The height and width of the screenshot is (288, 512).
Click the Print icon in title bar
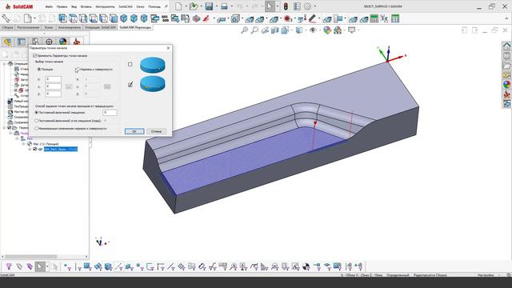point(224,6)
